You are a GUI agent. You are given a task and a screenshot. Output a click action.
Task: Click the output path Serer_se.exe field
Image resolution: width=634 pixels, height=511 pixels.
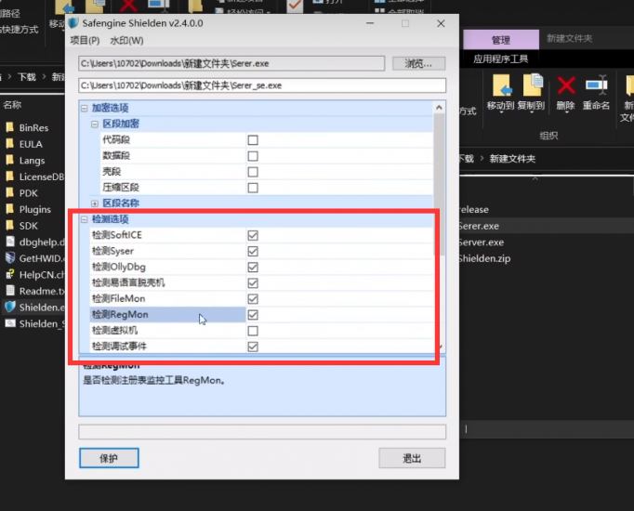(x=262, y=85)
